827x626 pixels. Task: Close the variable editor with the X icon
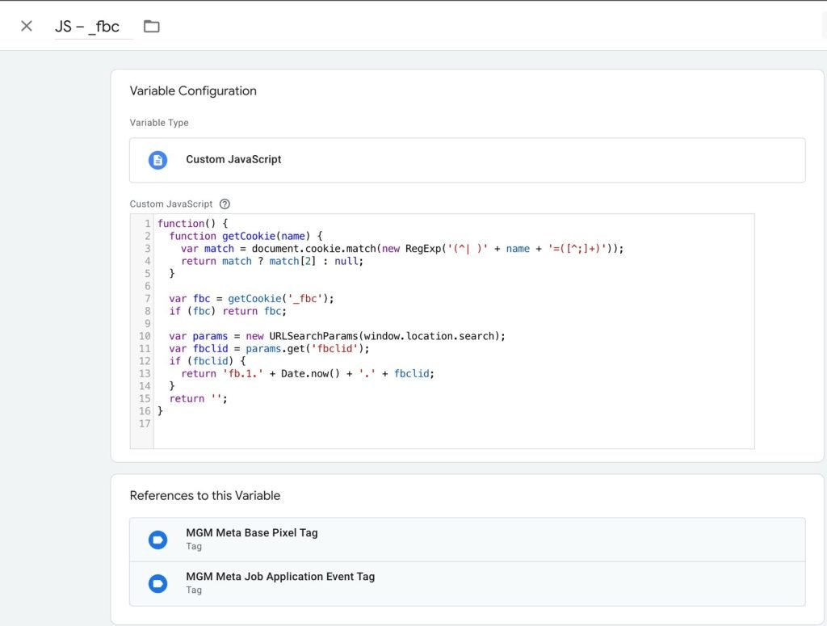[27, 26]
